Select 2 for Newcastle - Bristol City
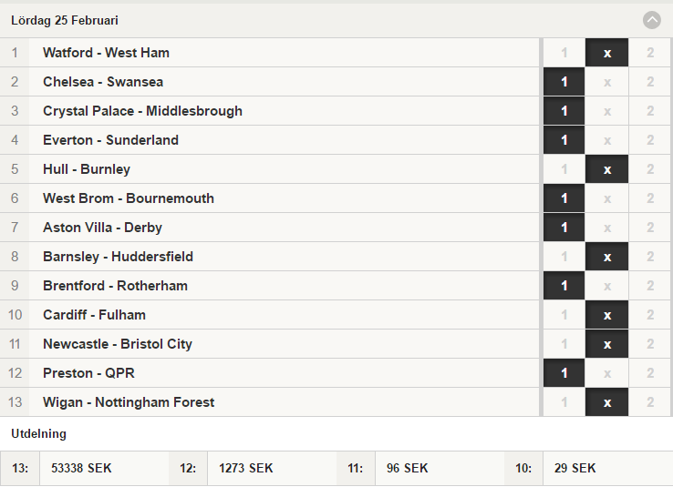This screenshot has height=487, width=673. pos(650,344)
